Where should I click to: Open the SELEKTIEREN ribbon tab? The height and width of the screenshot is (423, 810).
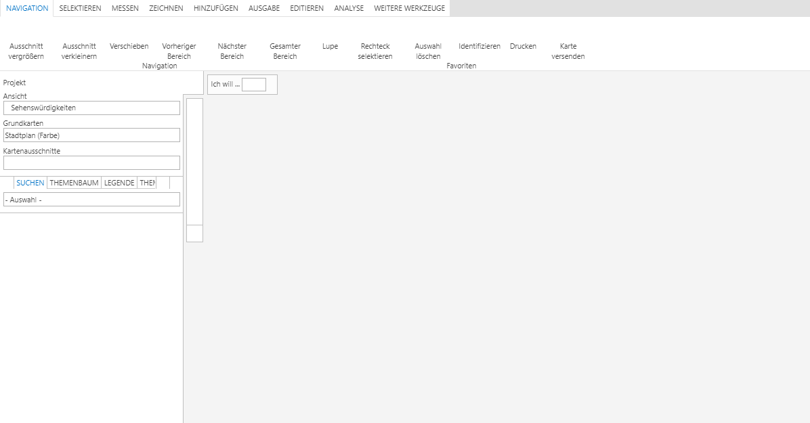click(x=80, y=8)
